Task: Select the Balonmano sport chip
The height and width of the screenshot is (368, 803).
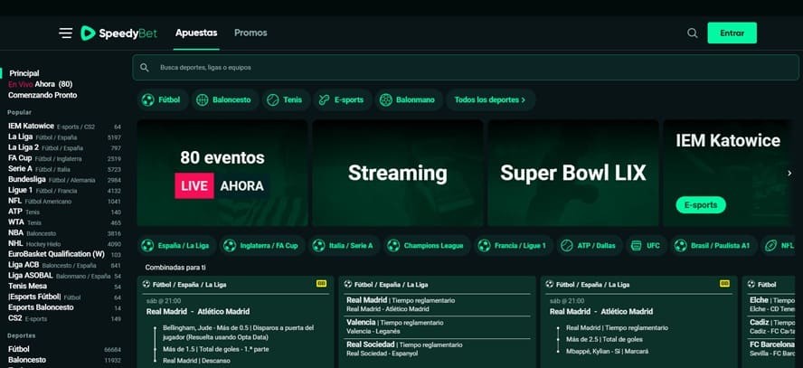Action: pyautogui.click(x=409, y=99)
